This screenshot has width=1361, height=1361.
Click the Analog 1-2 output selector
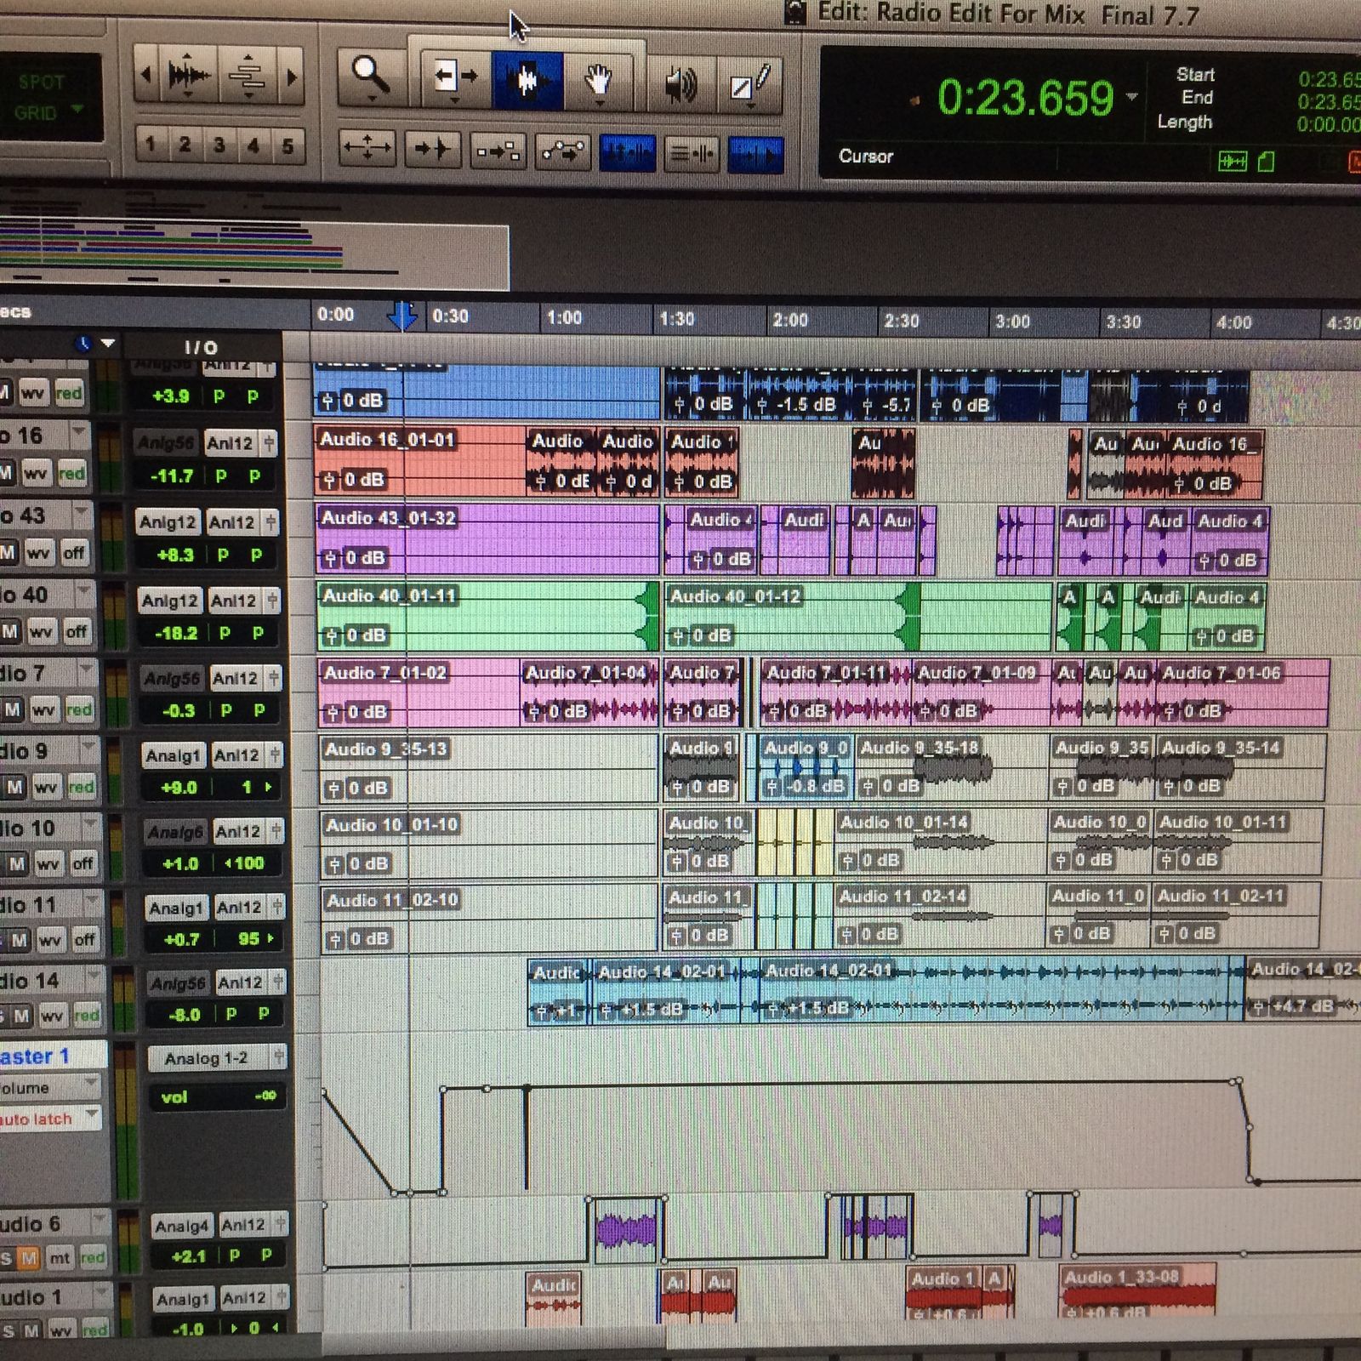pos(207,1058)
